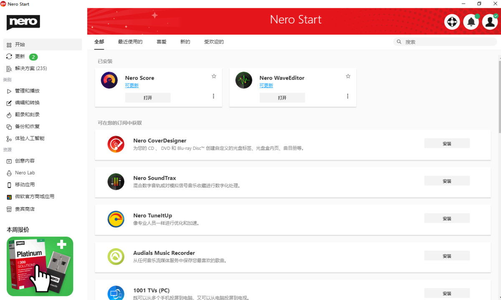Viewport: 501px width, 300px height.
Task: Click the 可更新 link for Nero WaveEditor
Action: [266, 85]
